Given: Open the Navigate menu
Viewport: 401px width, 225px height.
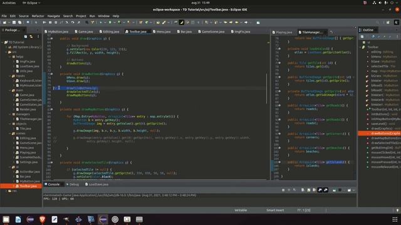Looking at the screenshot, I should [53, 16].
